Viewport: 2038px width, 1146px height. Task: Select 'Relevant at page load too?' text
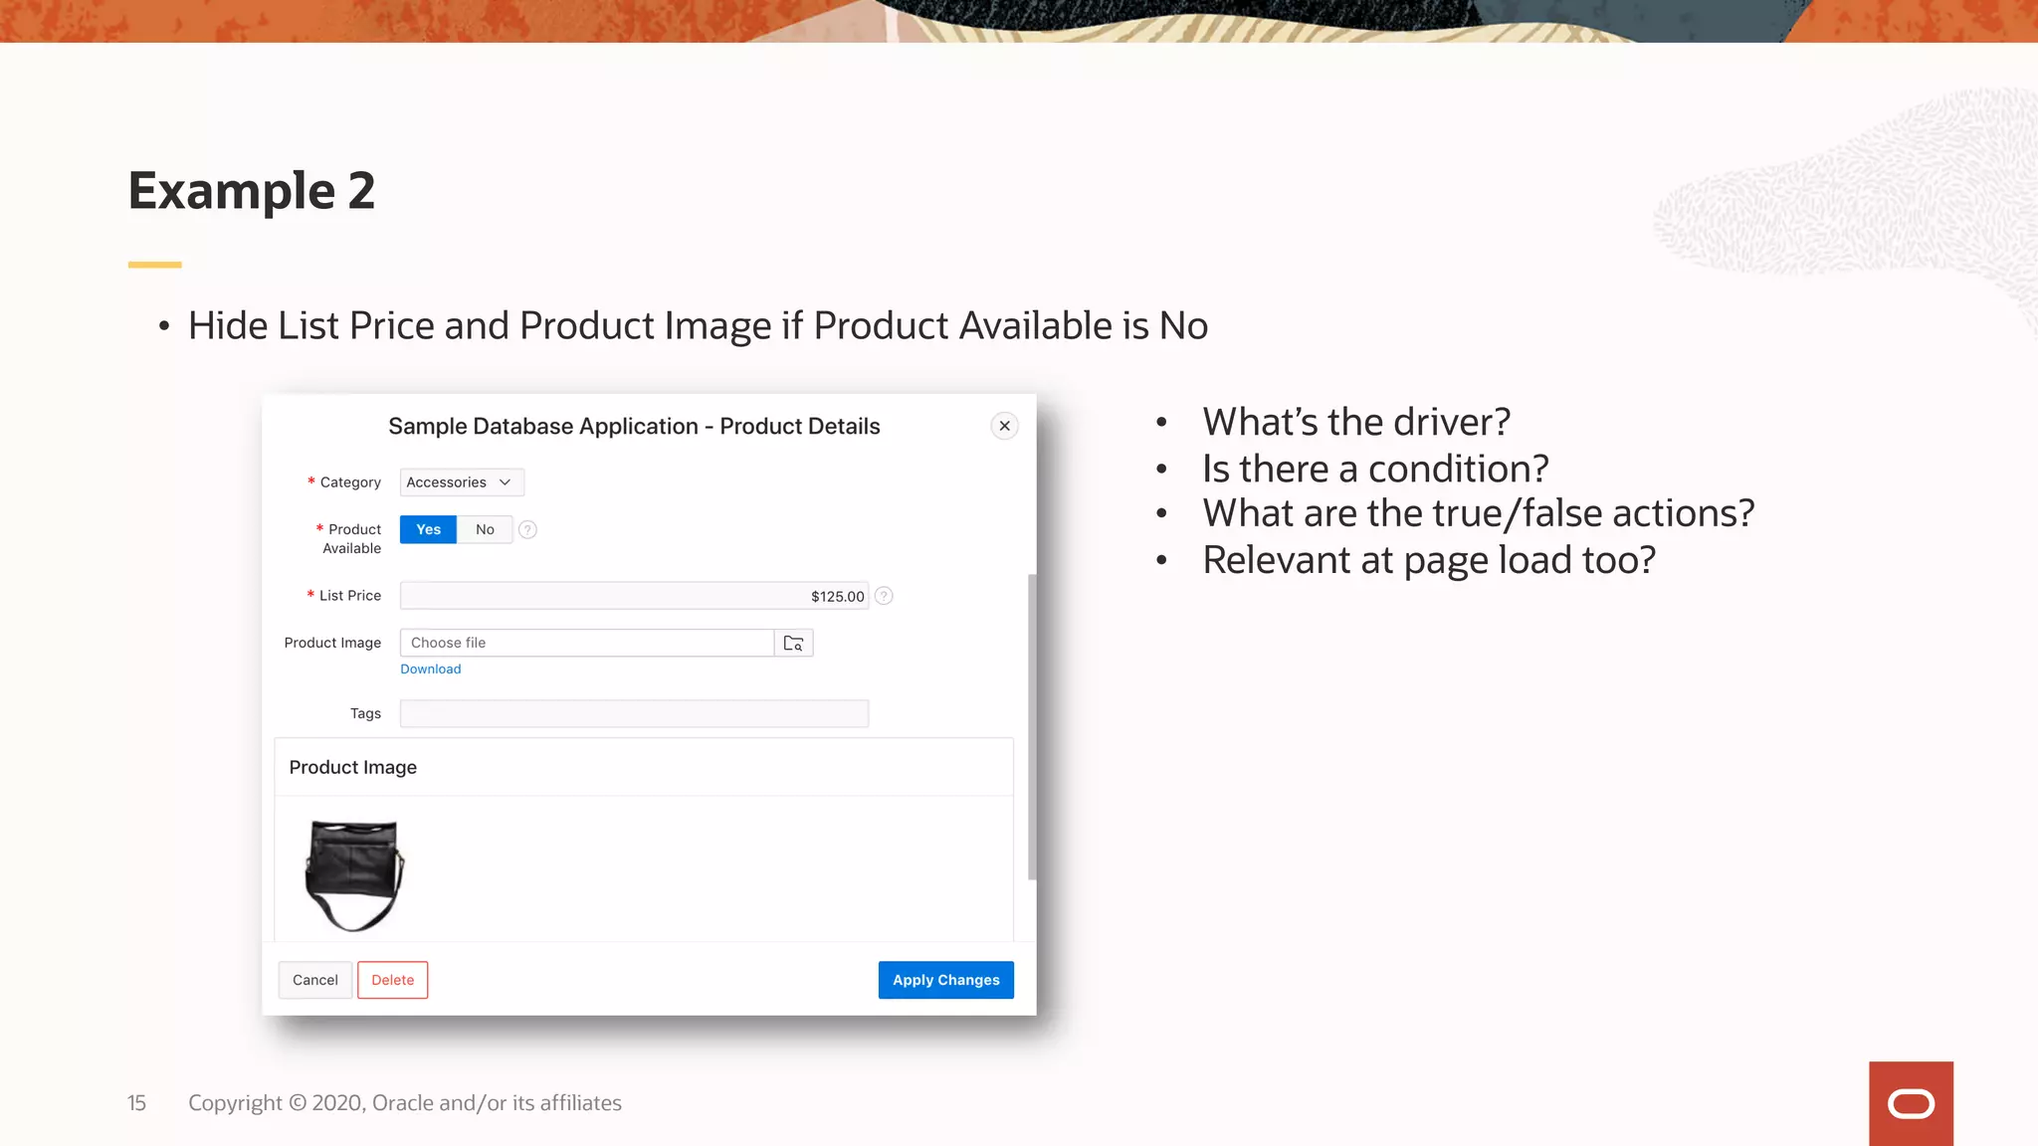point(1429,560)
